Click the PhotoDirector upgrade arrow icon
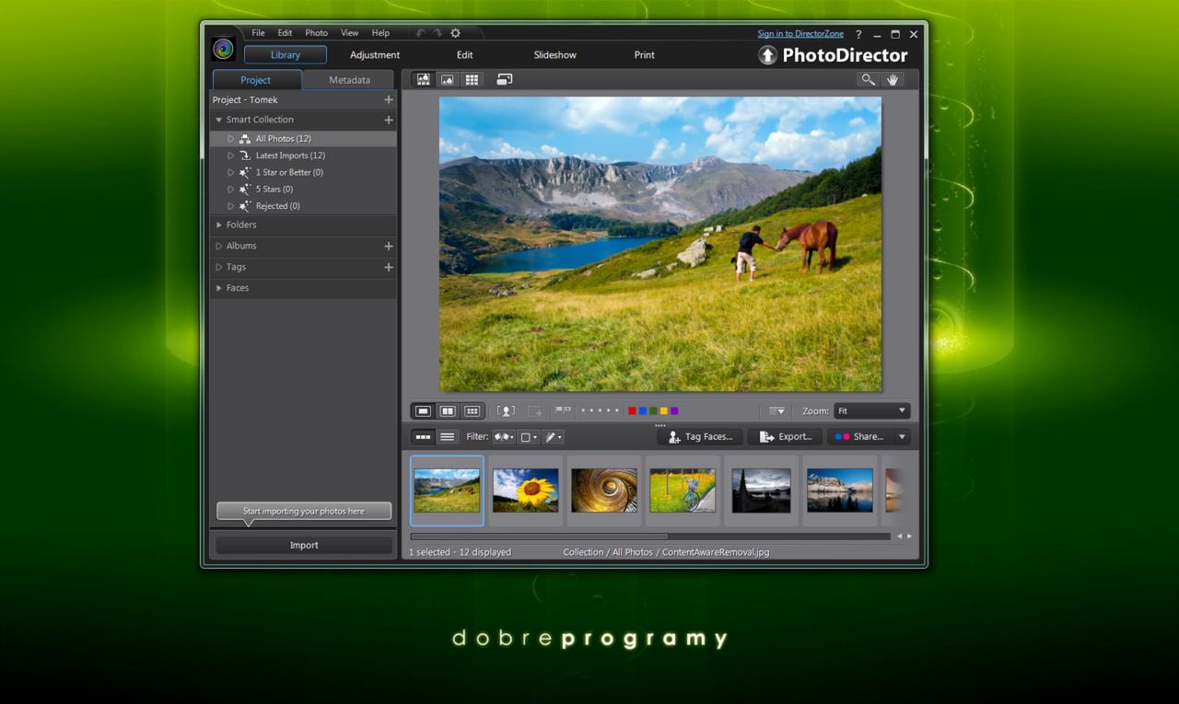Screen dimensions: 1179x704 click(767, 55)
